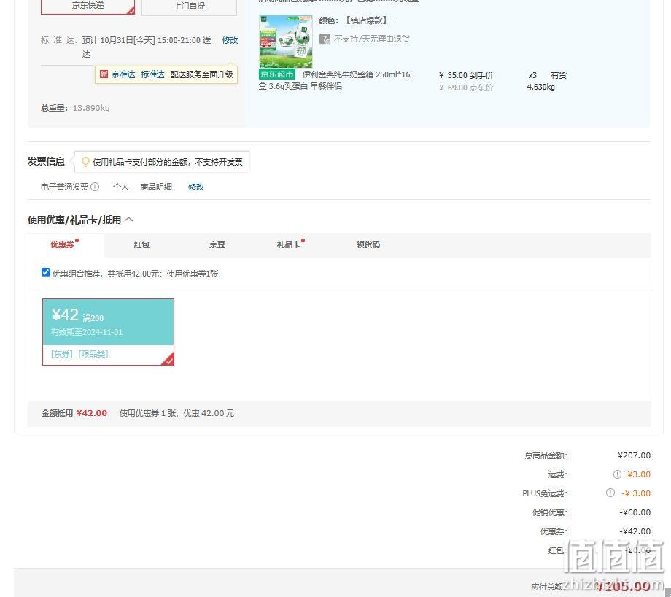The height and width of the screenshot is (597, 671).
Task: Click the 新 badge on the delivery upgrade notice
Action: (x=104, y=74)
